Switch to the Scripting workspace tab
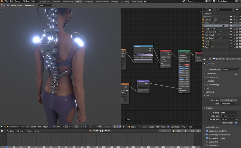The width and height of the screenshot is (241, 148). coord(115,2)
